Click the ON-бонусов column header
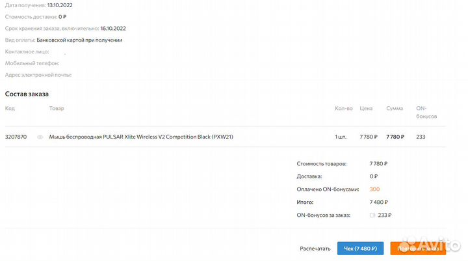This screenshot has height=261, width=468. 426,112
